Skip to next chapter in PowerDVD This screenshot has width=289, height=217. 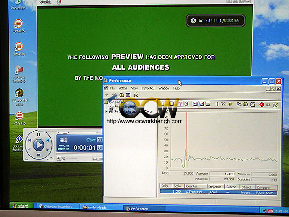point(47,140)
